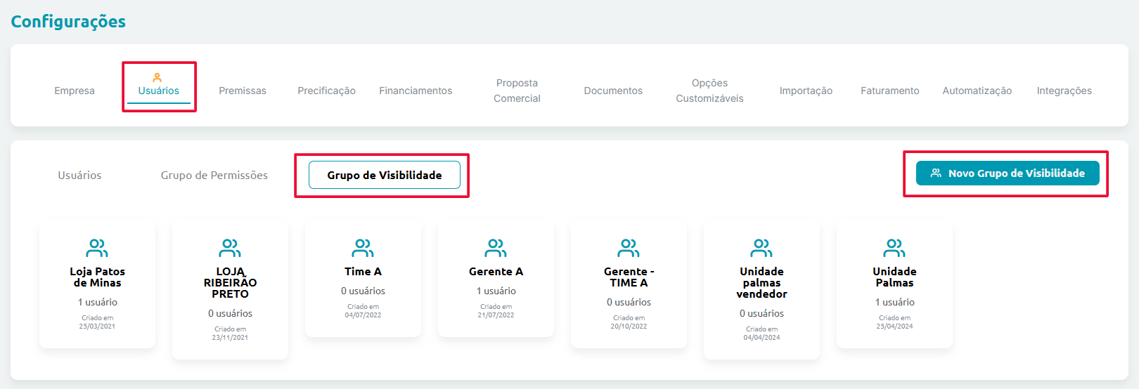Switch to the Premissas tab

243,91
